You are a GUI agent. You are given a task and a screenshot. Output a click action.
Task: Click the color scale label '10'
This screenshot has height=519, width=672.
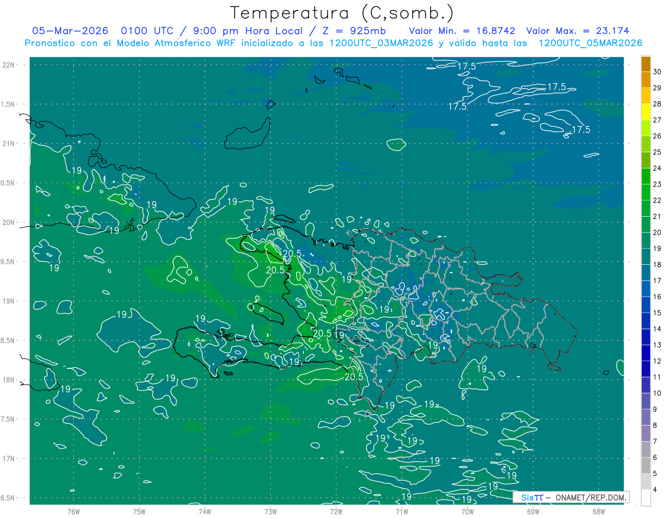click(x=657, y=393)
